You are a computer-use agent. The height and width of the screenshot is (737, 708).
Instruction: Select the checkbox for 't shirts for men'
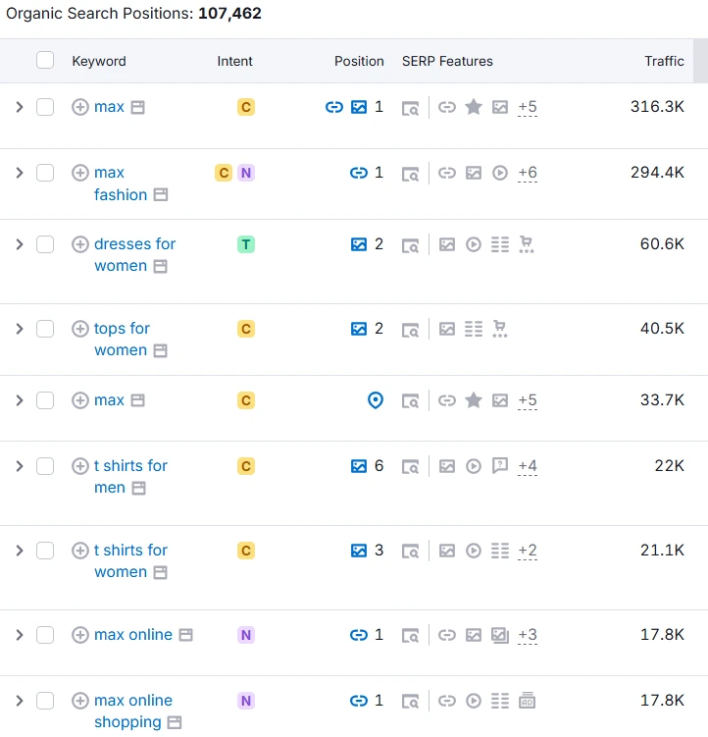(x=45, y=466)
